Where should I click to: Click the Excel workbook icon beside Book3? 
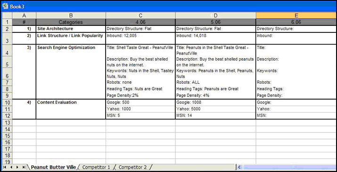click(x=5, y=6)
